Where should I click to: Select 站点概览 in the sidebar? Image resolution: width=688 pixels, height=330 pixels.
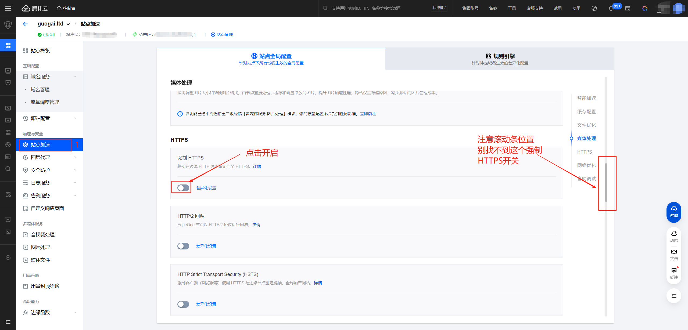[x=40, y=51]
